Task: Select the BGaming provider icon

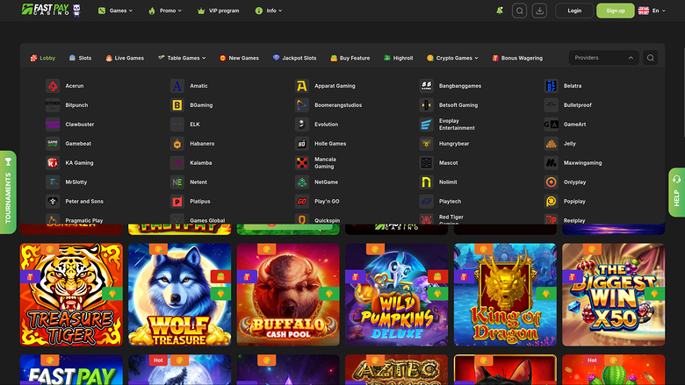Action: click(177, 105)
